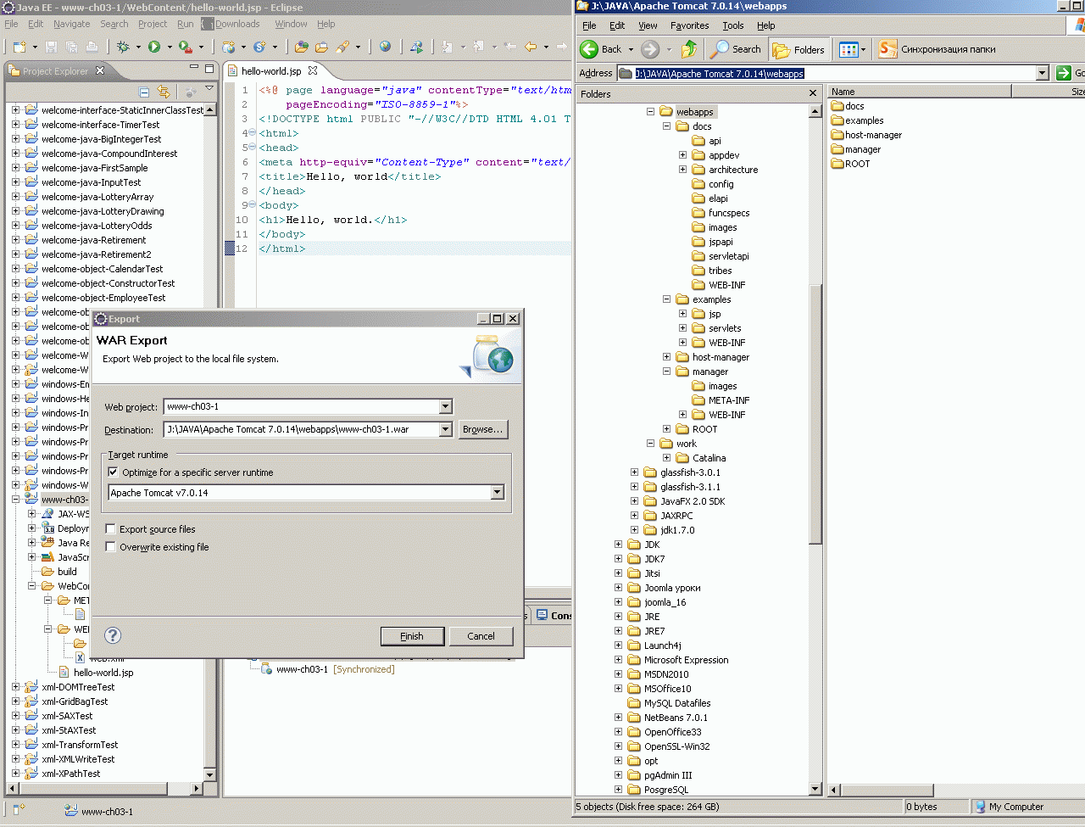This screenshot has width=1085, height=827.
Task: Click Link with Editor icon in Project Explorer
Action: pos(164,92)
